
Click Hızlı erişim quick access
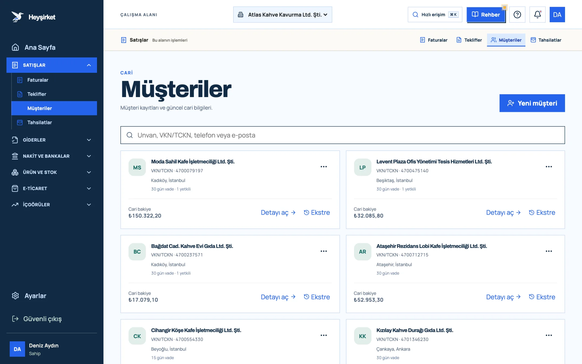pos(435,15)
